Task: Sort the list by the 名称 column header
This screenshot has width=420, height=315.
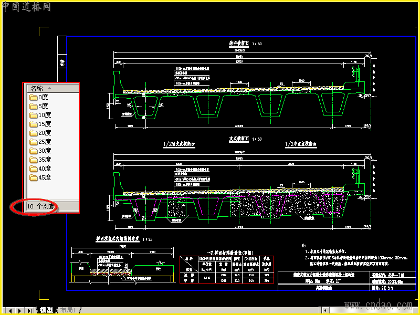Action: (x=53, y=88)
